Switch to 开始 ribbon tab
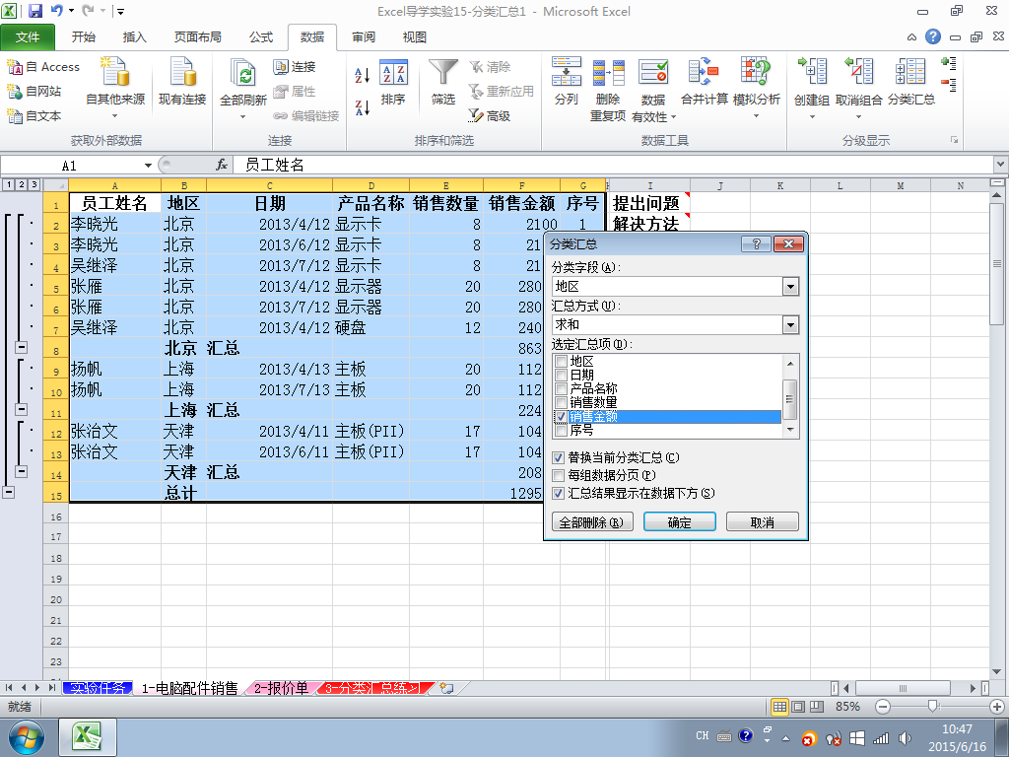The image size is (1009, 757). [84, 37]
